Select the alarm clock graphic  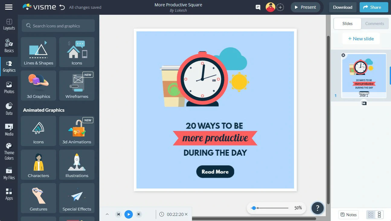click(203, 79)
